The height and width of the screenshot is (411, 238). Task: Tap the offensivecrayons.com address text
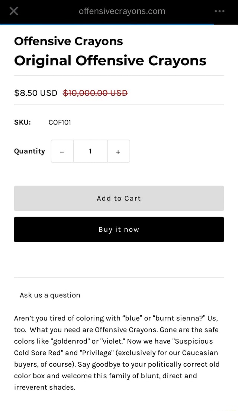(x=122, y=11)
